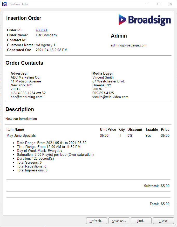Minimize the Insertion Order window
Image resolution: width=177 pixels, height=227 pixels.
[x=147, y=4]
